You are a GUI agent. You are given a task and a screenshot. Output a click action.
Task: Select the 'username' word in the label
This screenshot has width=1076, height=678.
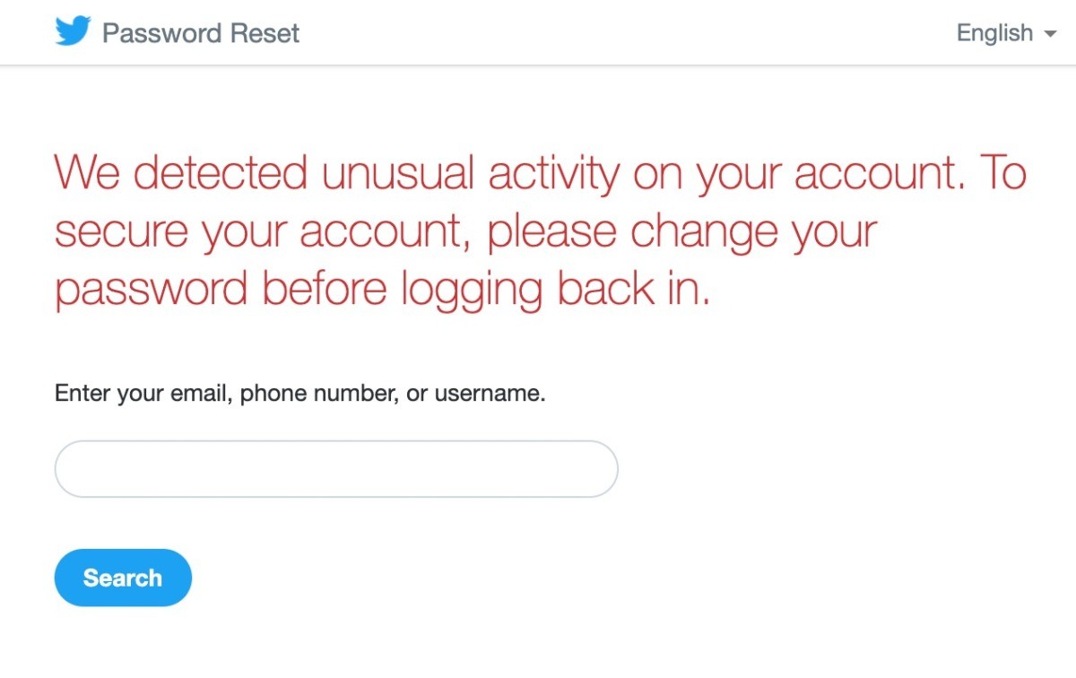pos(488,393)
